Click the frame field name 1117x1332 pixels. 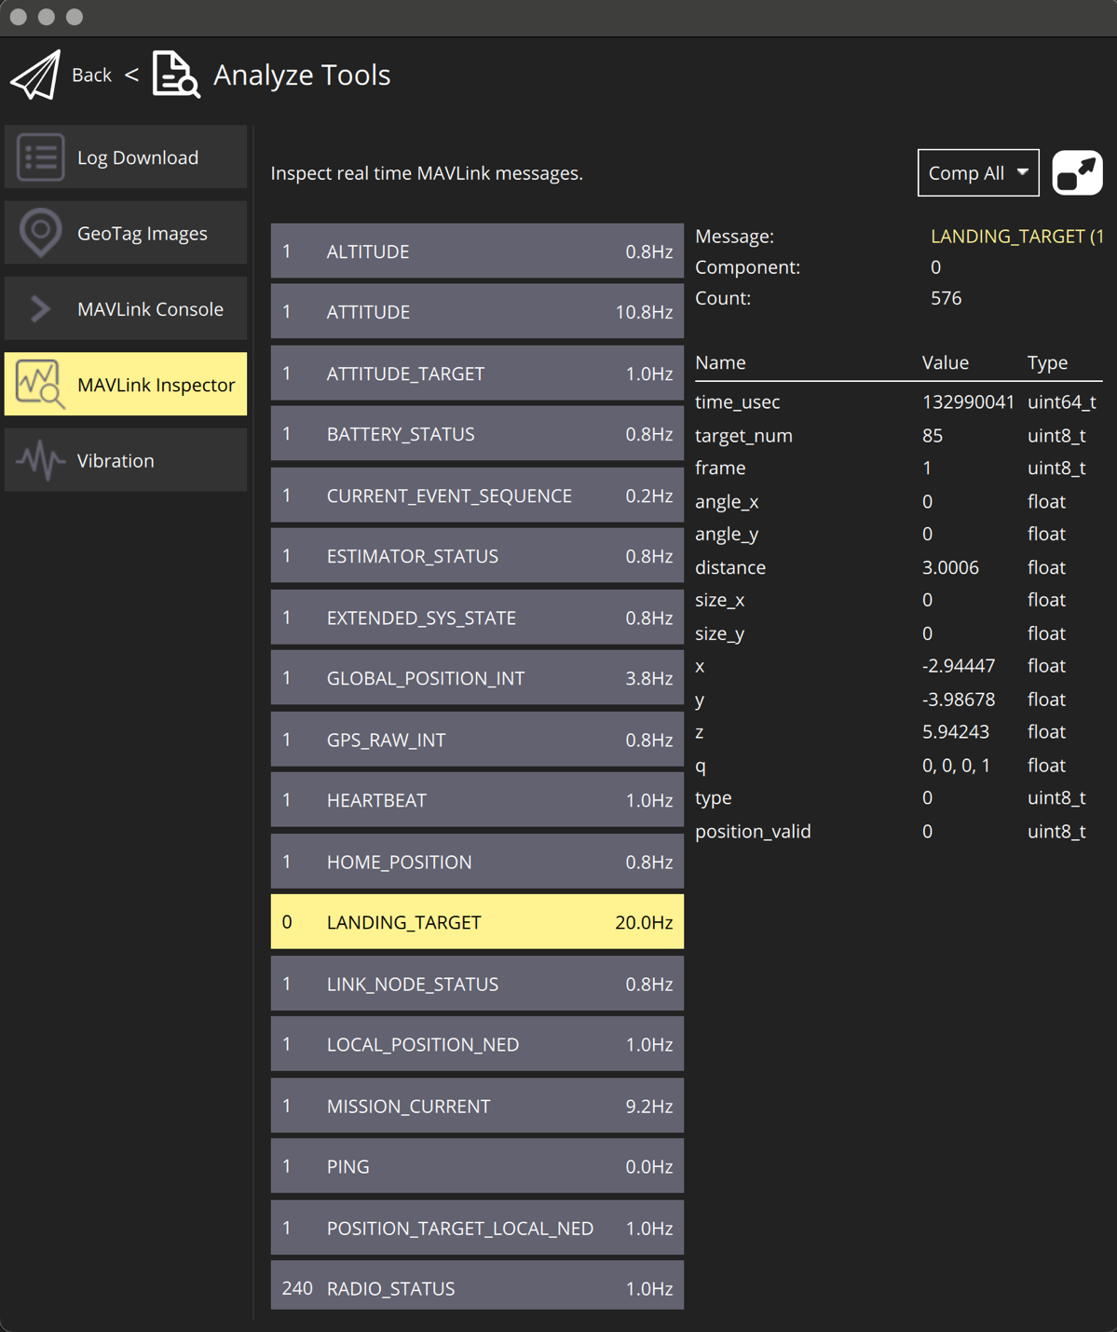point(720,469)
